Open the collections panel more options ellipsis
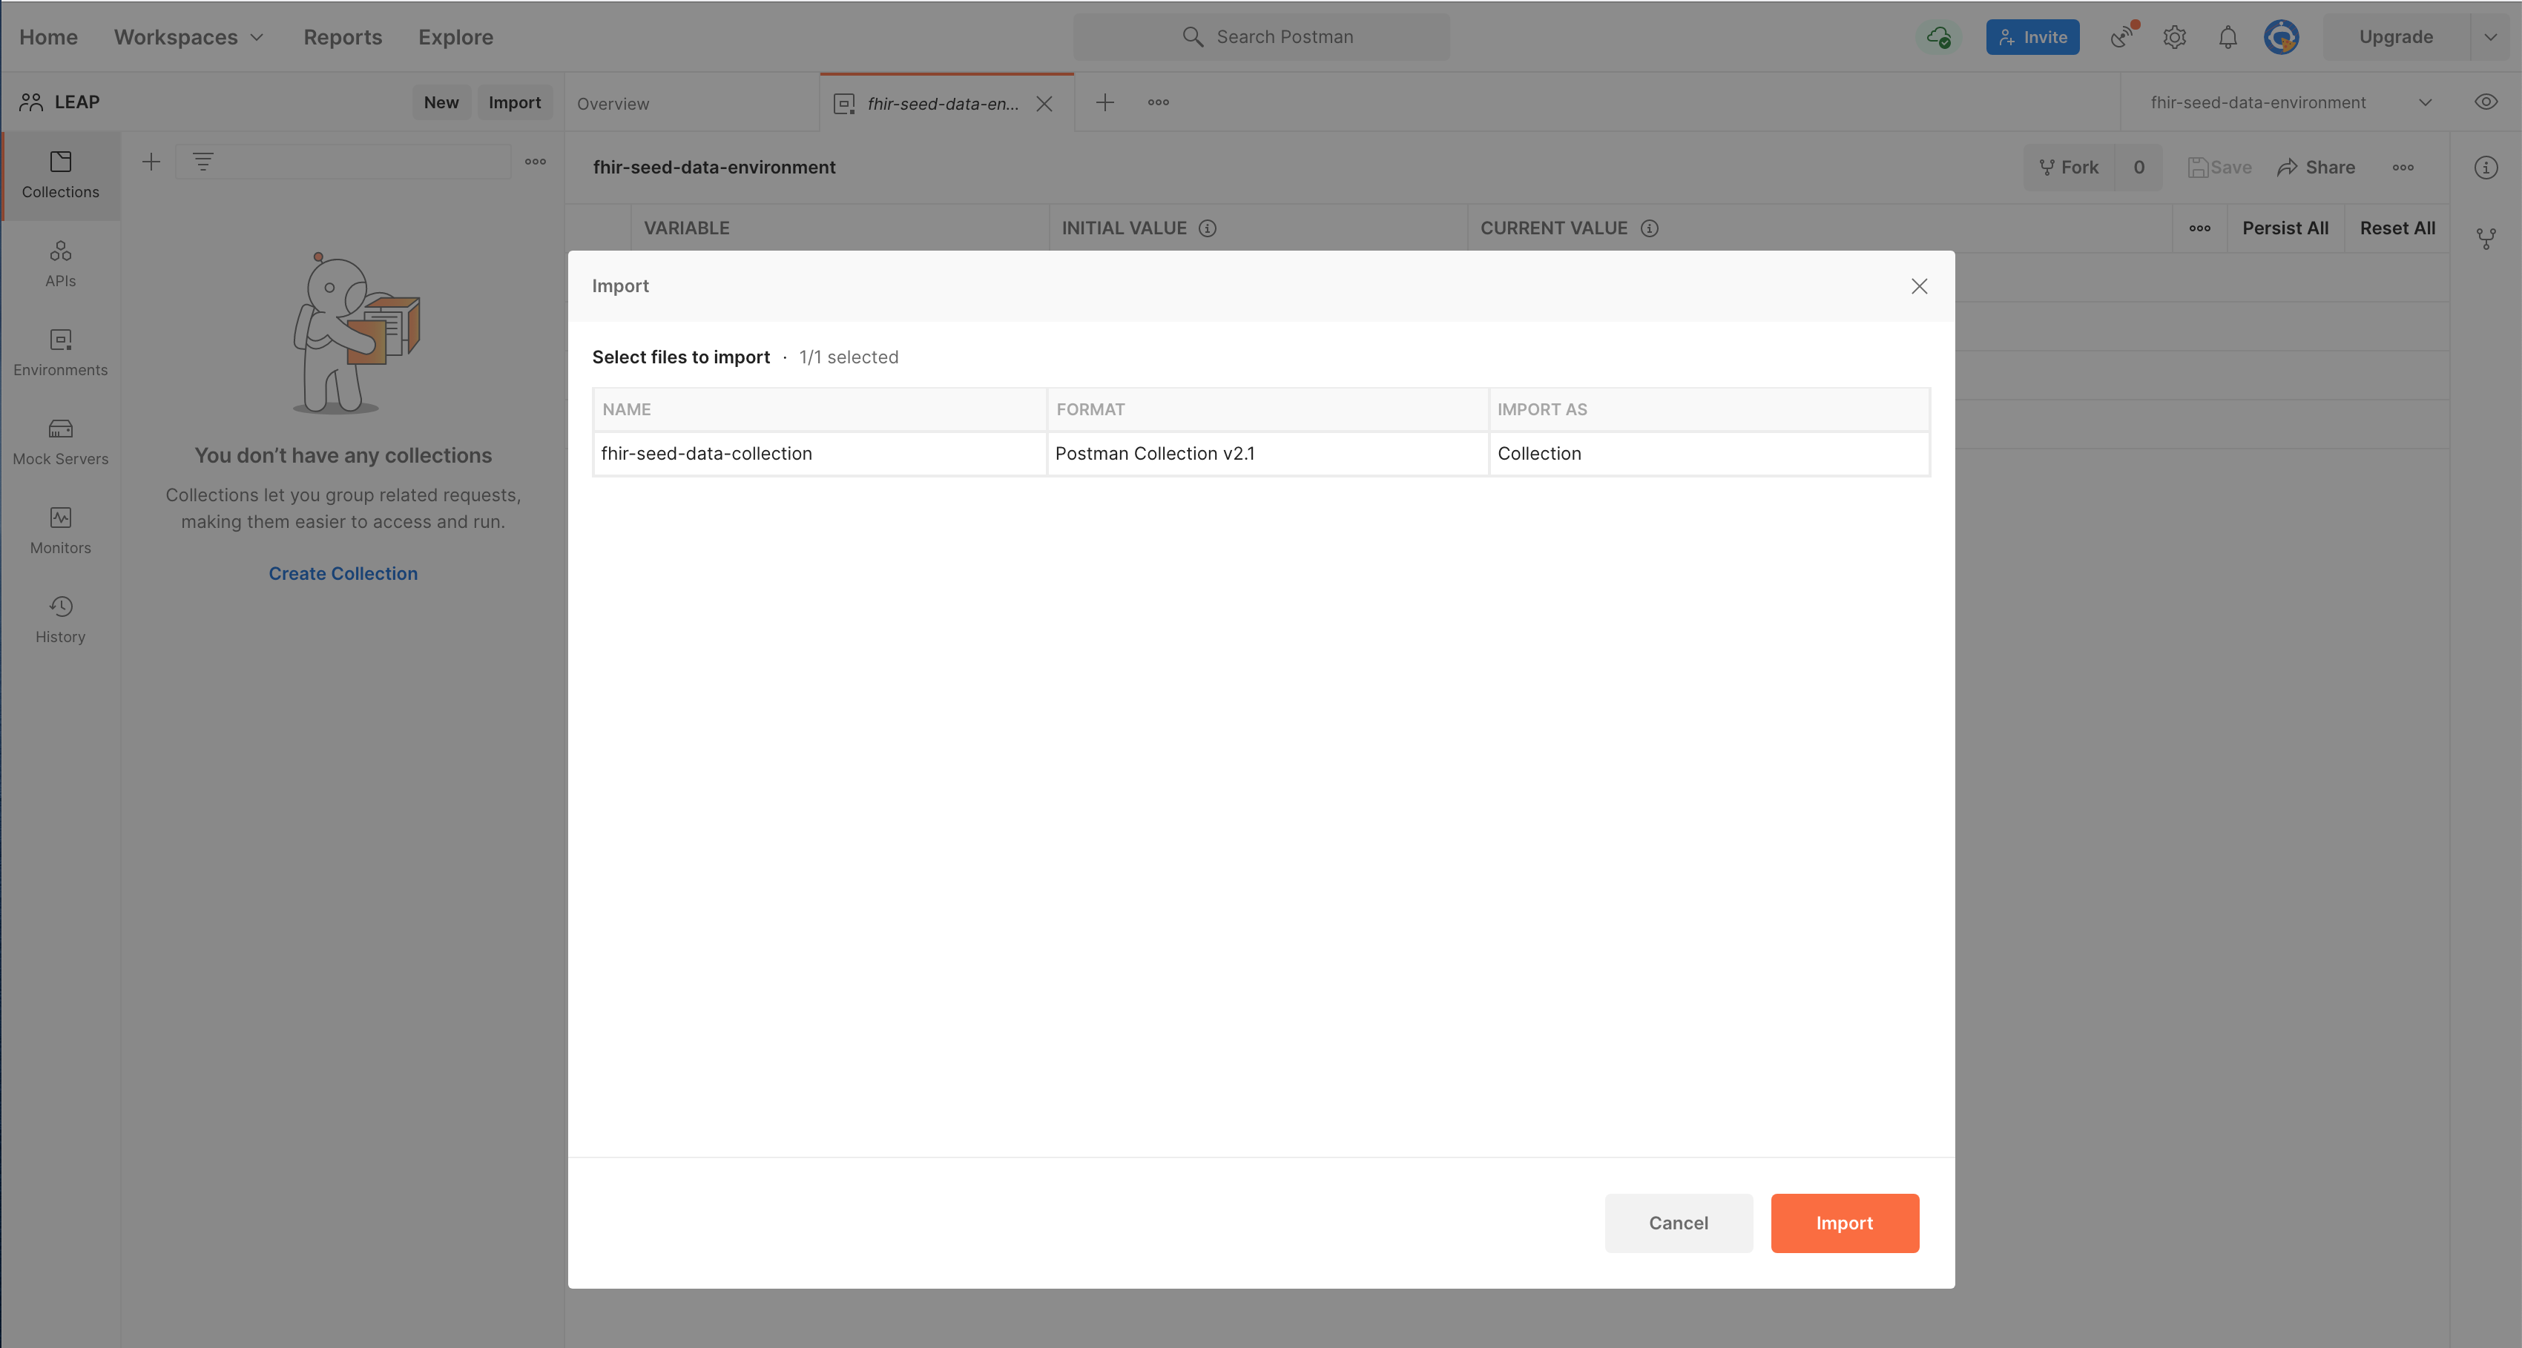 pos(535,162)
